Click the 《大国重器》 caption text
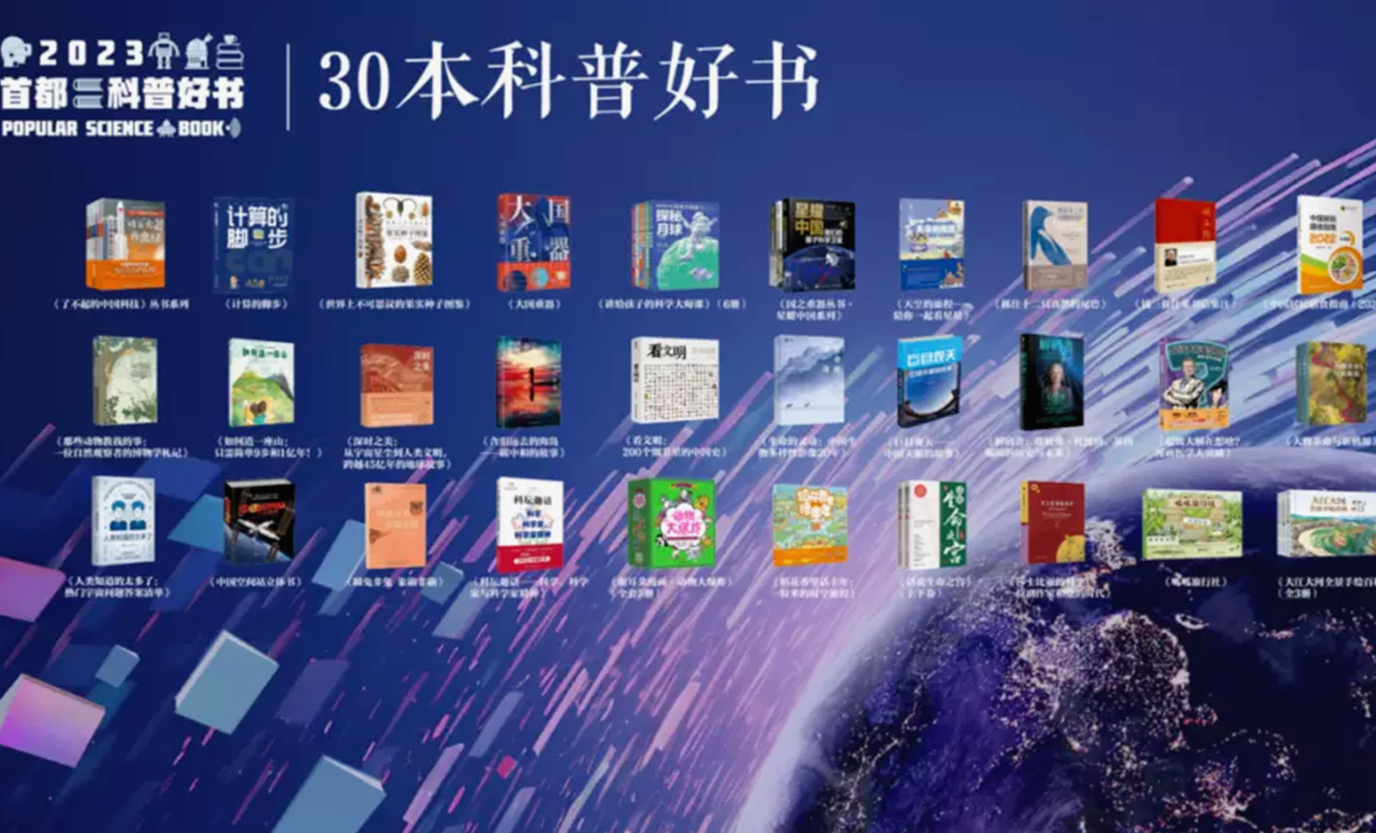This screenshot has width=1376, height=833. click(x=534, y=303)
